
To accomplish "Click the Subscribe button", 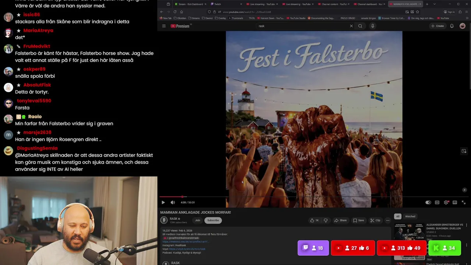I will pyautogui.click(x=213, y=220).
